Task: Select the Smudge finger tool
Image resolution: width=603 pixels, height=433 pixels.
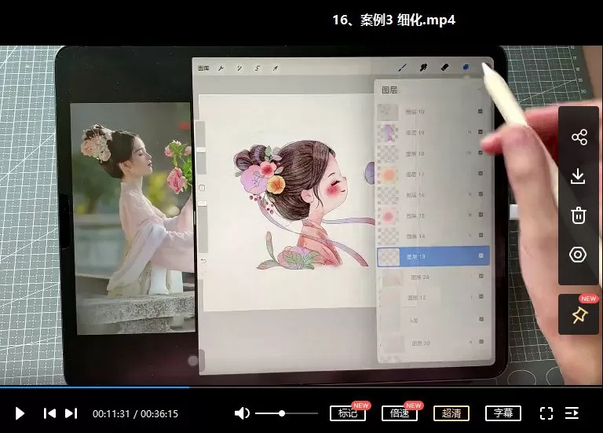Action: [423, 68]
